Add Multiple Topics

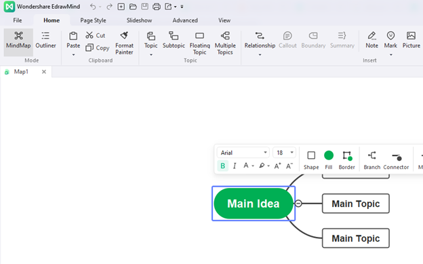[225, 43]
